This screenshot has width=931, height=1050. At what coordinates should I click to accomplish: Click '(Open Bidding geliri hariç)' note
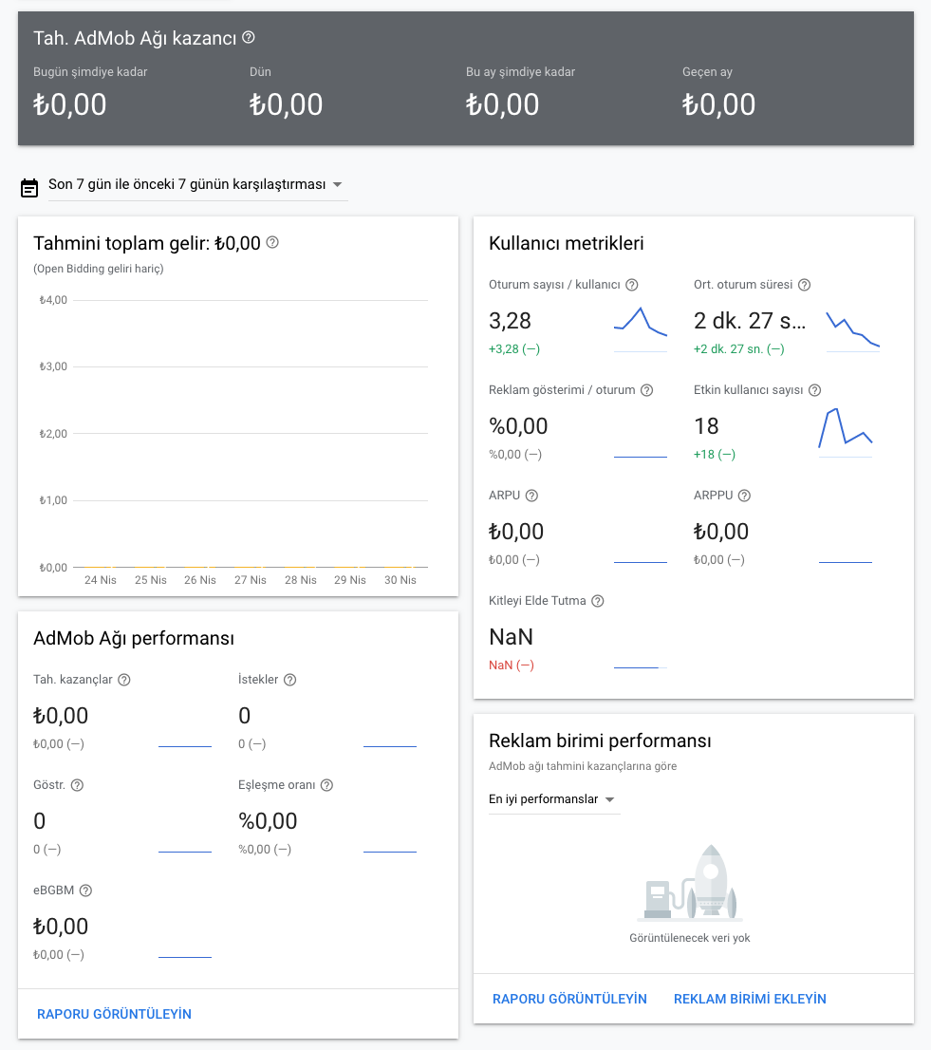pos(99,269)
